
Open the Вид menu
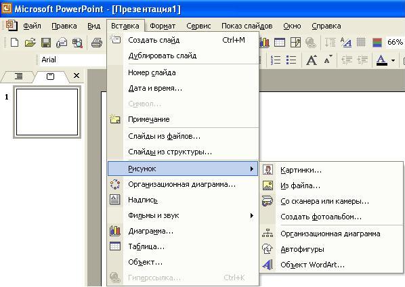click(x=93, y=26)
